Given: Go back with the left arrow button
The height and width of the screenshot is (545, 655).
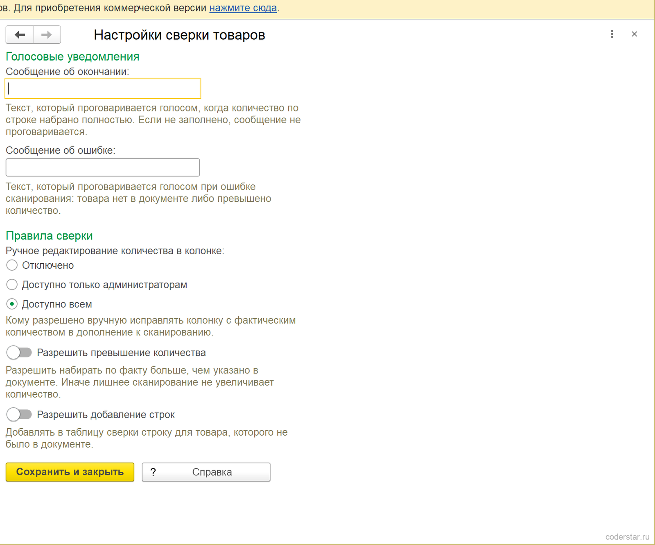Looking at the screenshot, I should point(20,35).
